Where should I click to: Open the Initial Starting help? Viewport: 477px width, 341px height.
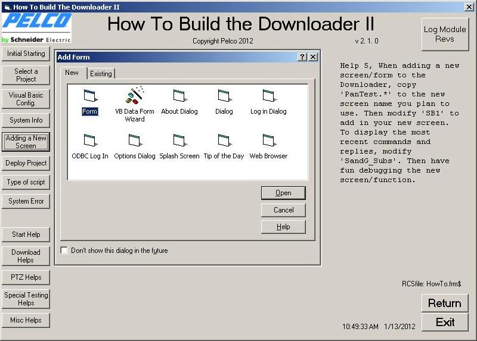[26, 54]
